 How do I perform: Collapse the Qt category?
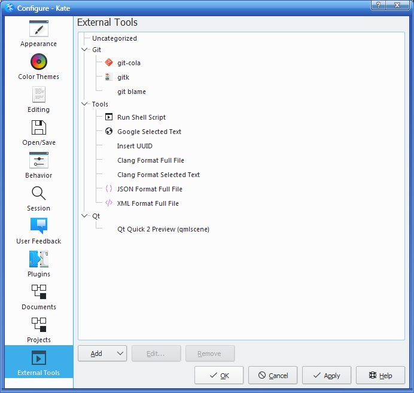pyautogui.click(x=84, y=215)
